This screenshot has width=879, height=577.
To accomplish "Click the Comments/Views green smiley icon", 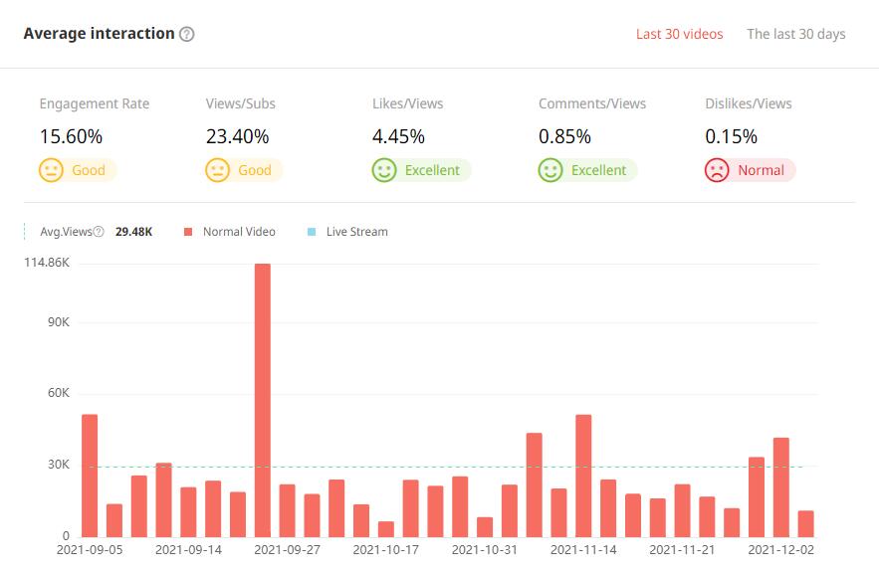I will point(550,170).
